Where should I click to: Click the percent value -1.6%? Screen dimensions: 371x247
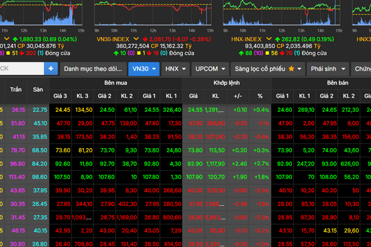tap(262, 204)
